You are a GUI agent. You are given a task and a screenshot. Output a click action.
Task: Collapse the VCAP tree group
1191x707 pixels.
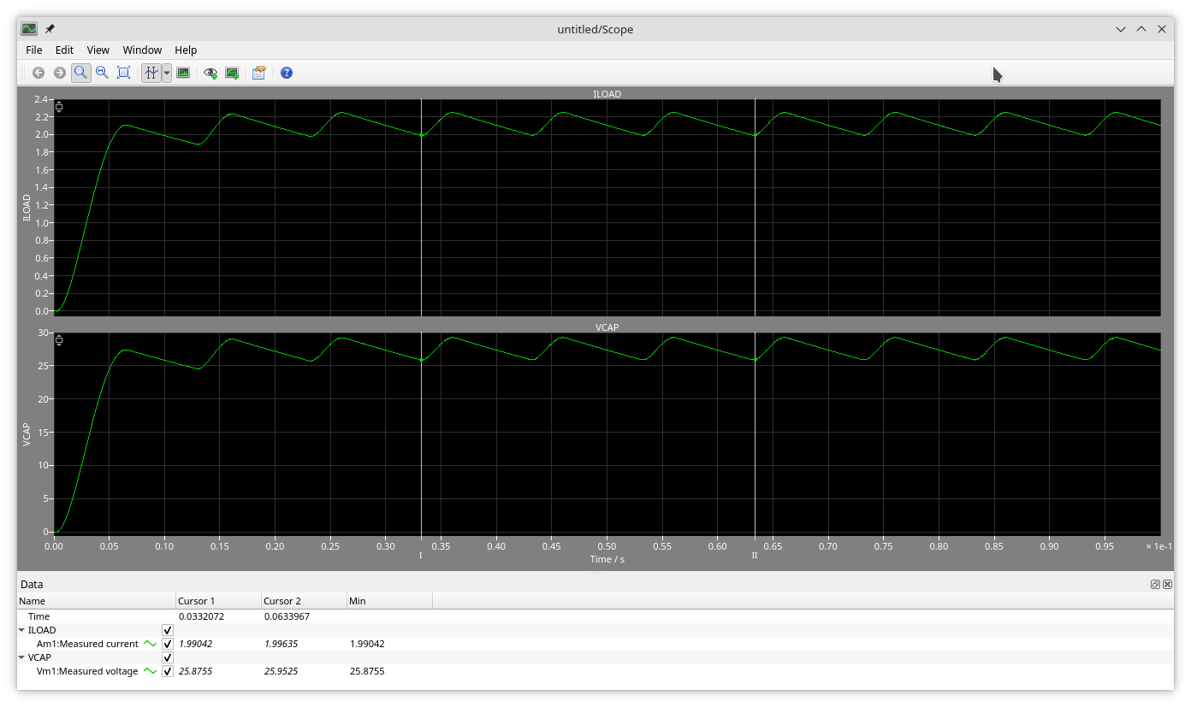pyautogui.click(x=22, y=657)
